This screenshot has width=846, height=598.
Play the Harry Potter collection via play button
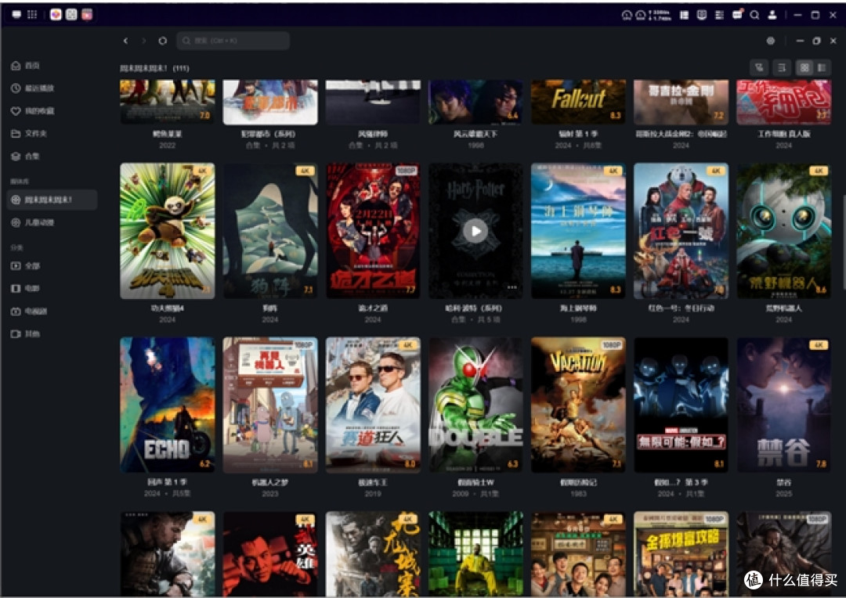(x=475, y=232)
